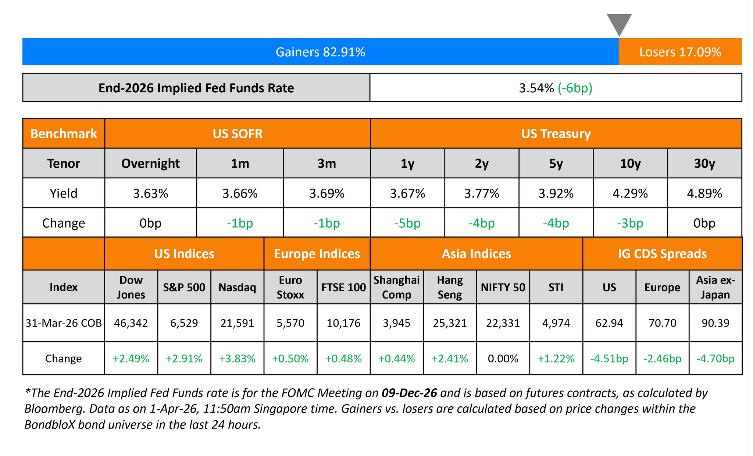The width and height of the screenshot is (753, 456).
Task: Click the Benchmark header cell
Action: point(64,133)
